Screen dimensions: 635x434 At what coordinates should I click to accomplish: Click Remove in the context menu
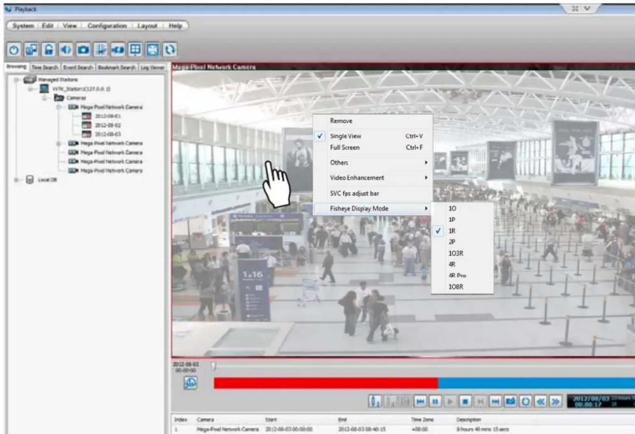(x=372, y=121)
